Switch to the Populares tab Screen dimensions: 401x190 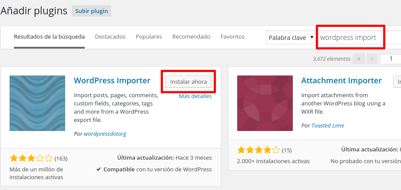[149, 37]
